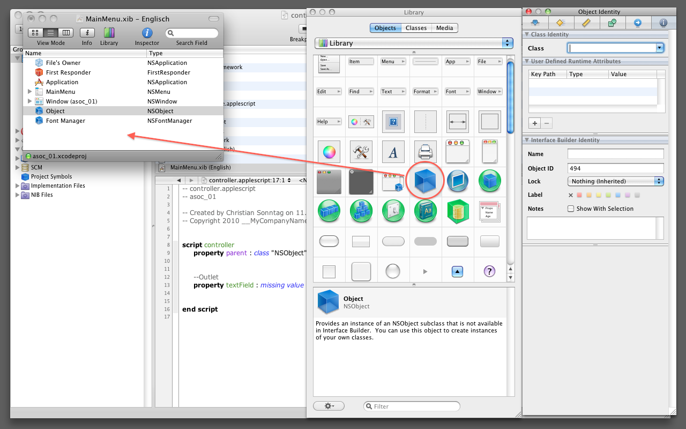This screenshot has width=686, height=429.
Task: Choose the red label color swatch
Action: pos(579,195)
